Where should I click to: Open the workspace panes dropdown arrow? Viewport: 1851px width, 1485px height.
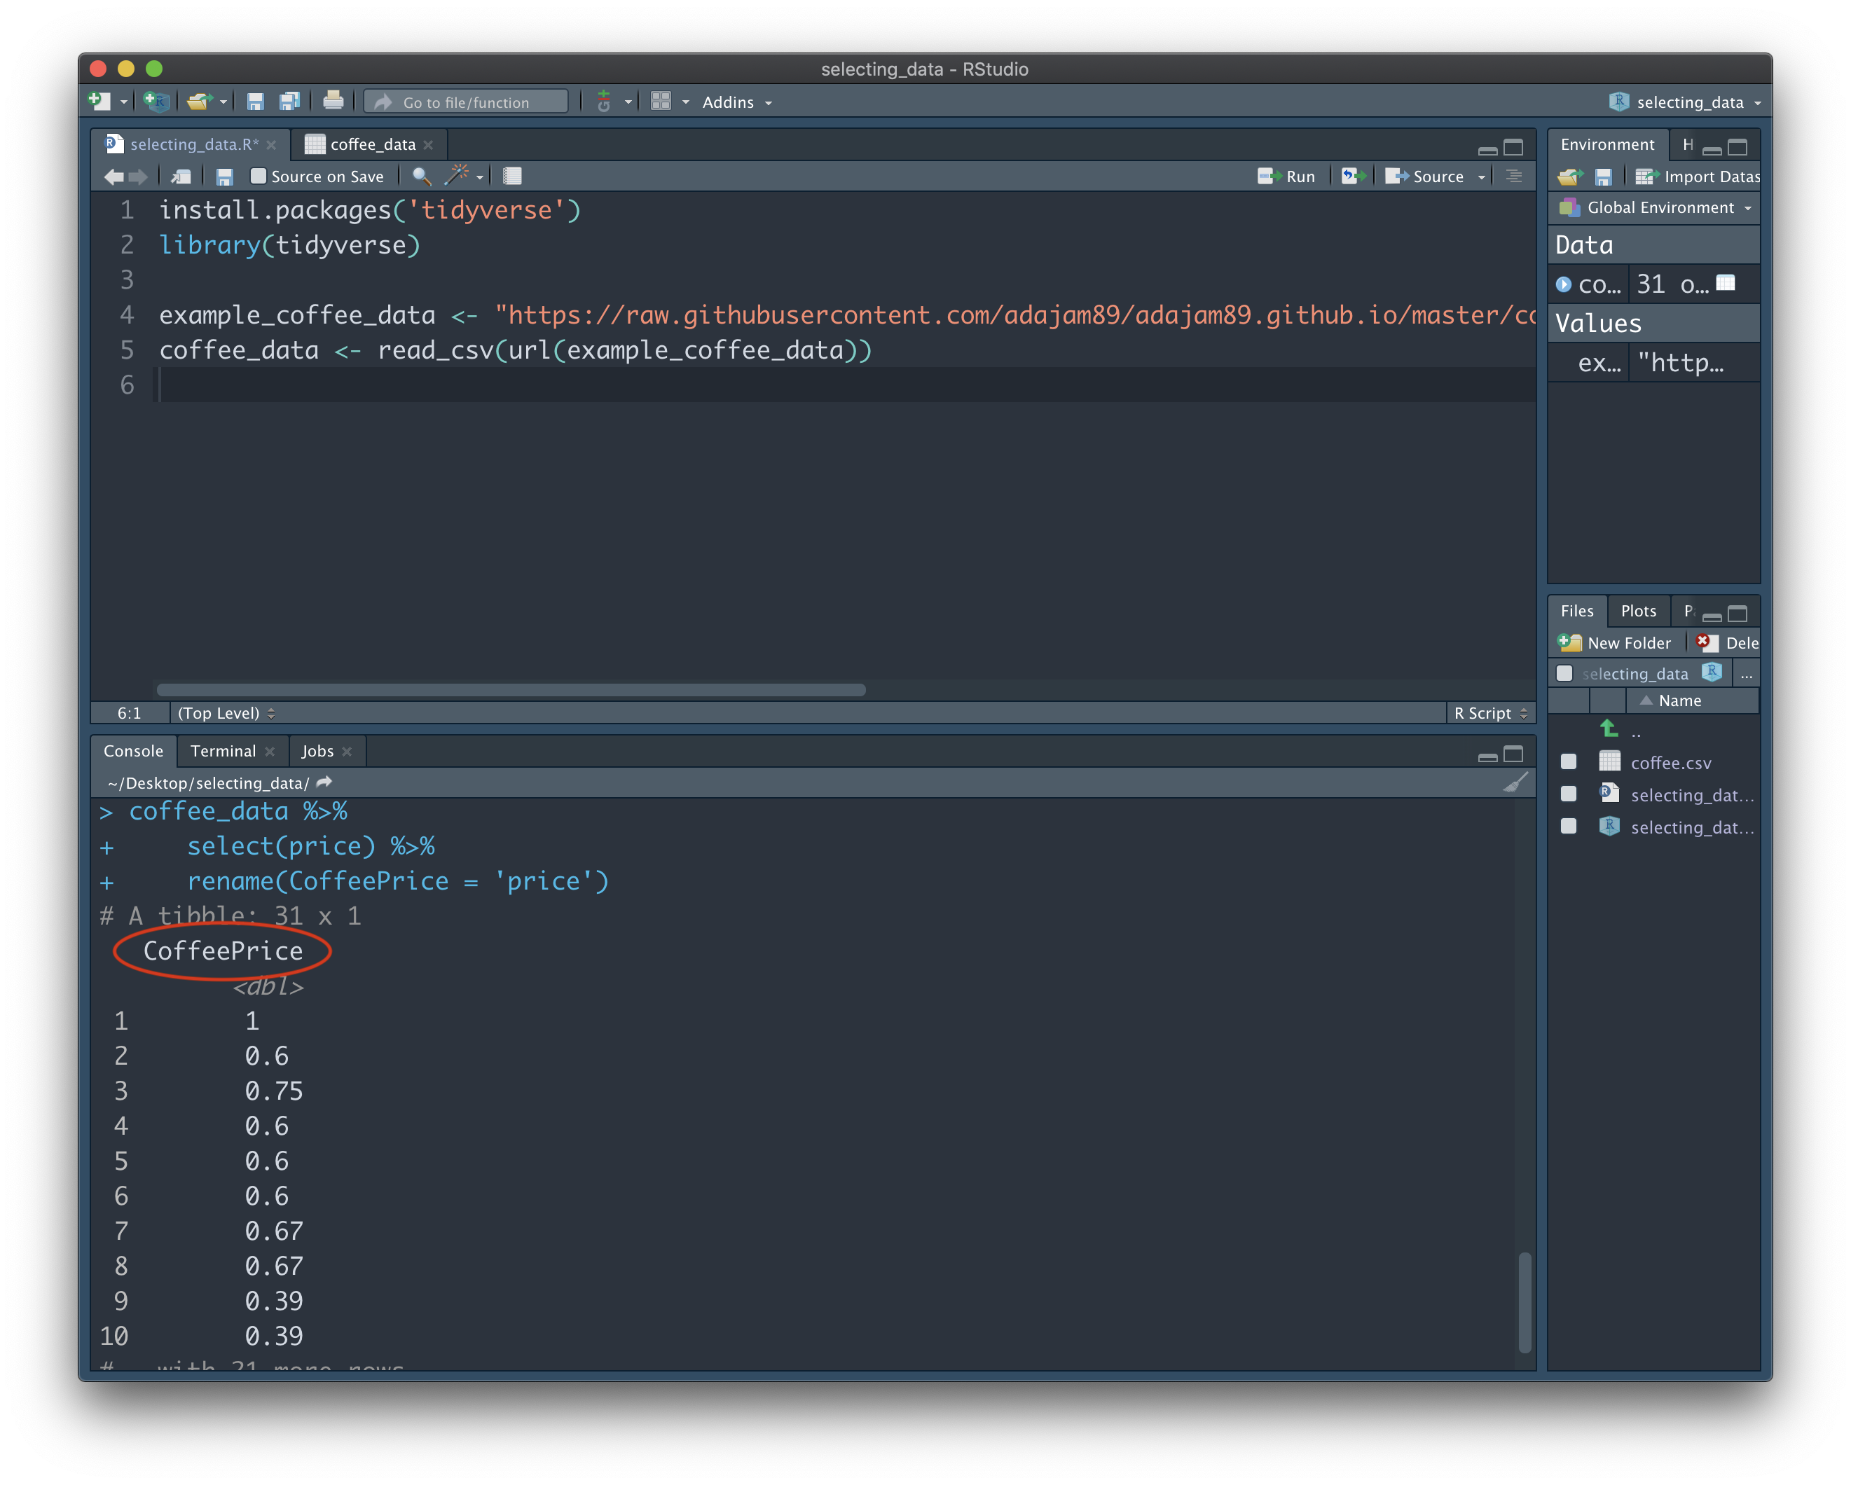[685, 102]
